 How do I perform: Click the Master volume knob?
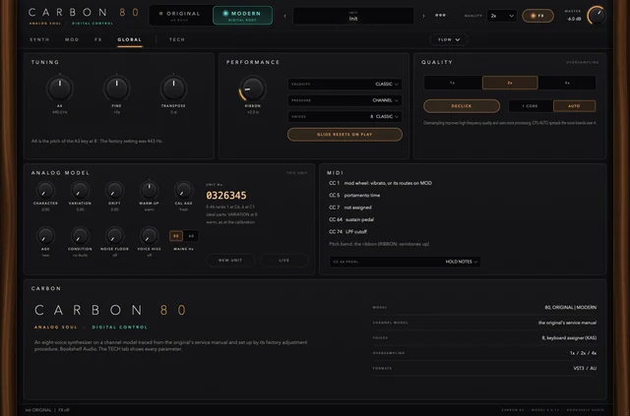(x=597, y=16)
